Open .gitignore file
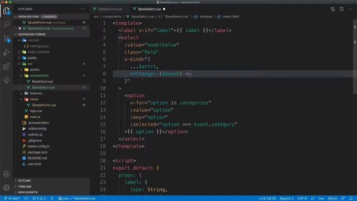The image size is (357, 201). [51, 140]
